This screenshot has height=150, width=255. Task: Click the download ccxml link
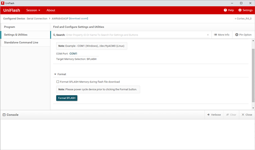click(x=79, y=18)
